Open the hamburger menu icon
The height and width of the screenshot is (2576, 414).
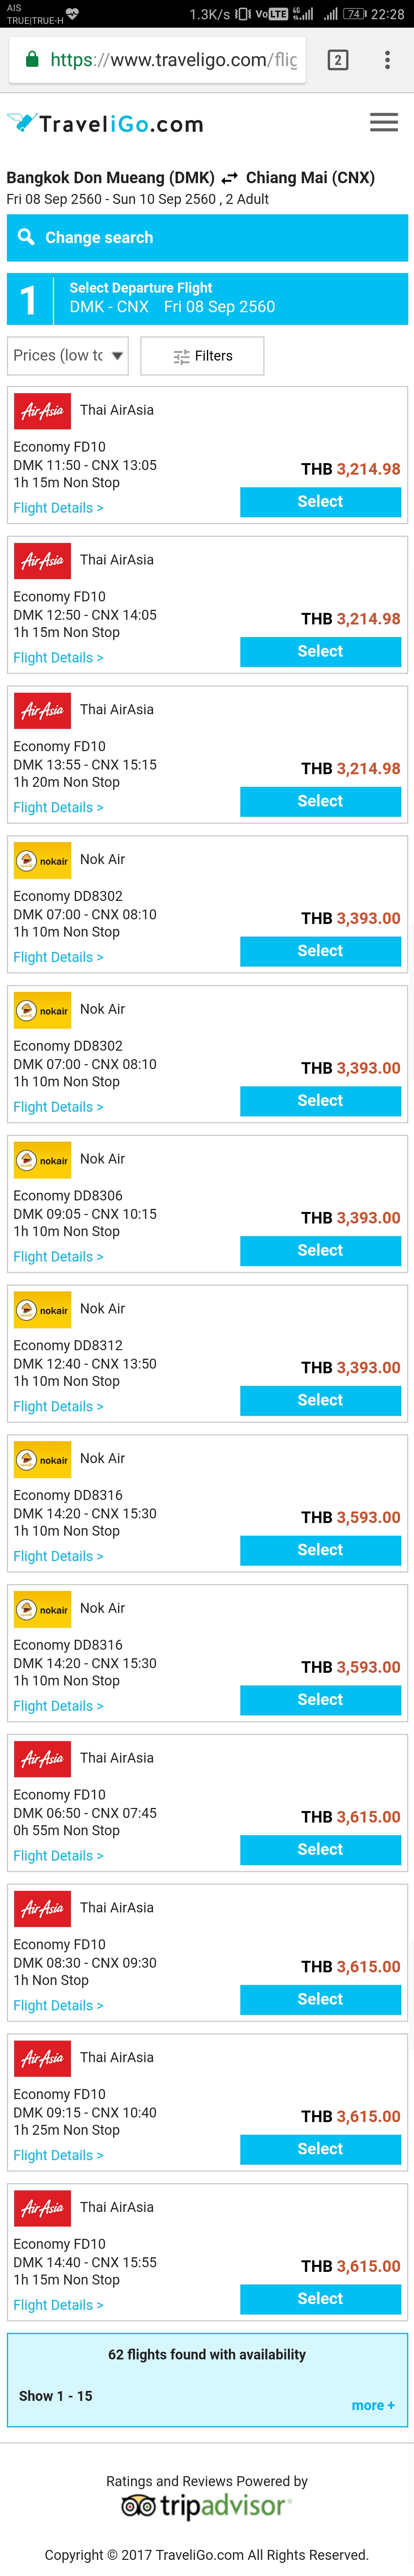pyautogui.click(x=383, y=122)
